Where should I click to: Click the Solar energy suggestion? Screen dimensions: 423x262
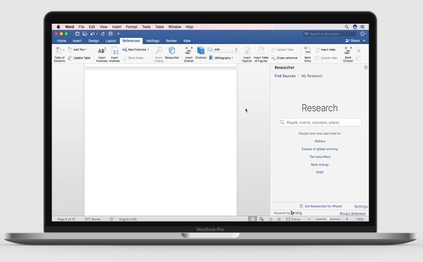320,165
